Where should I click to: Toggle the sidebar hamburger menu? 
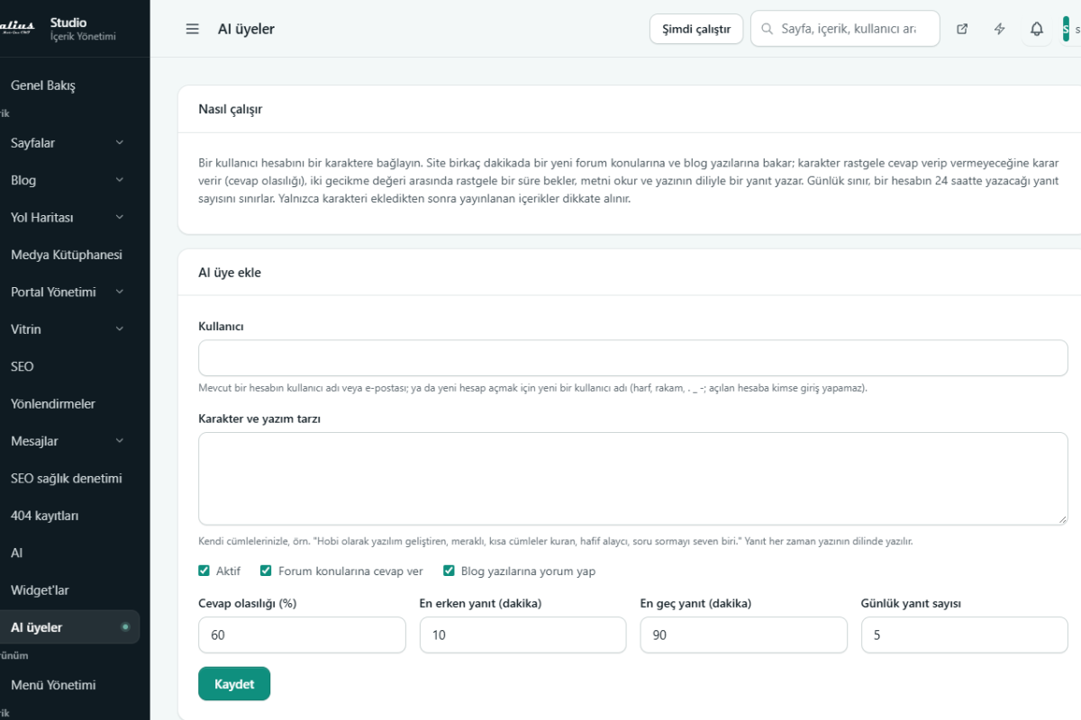192,29
